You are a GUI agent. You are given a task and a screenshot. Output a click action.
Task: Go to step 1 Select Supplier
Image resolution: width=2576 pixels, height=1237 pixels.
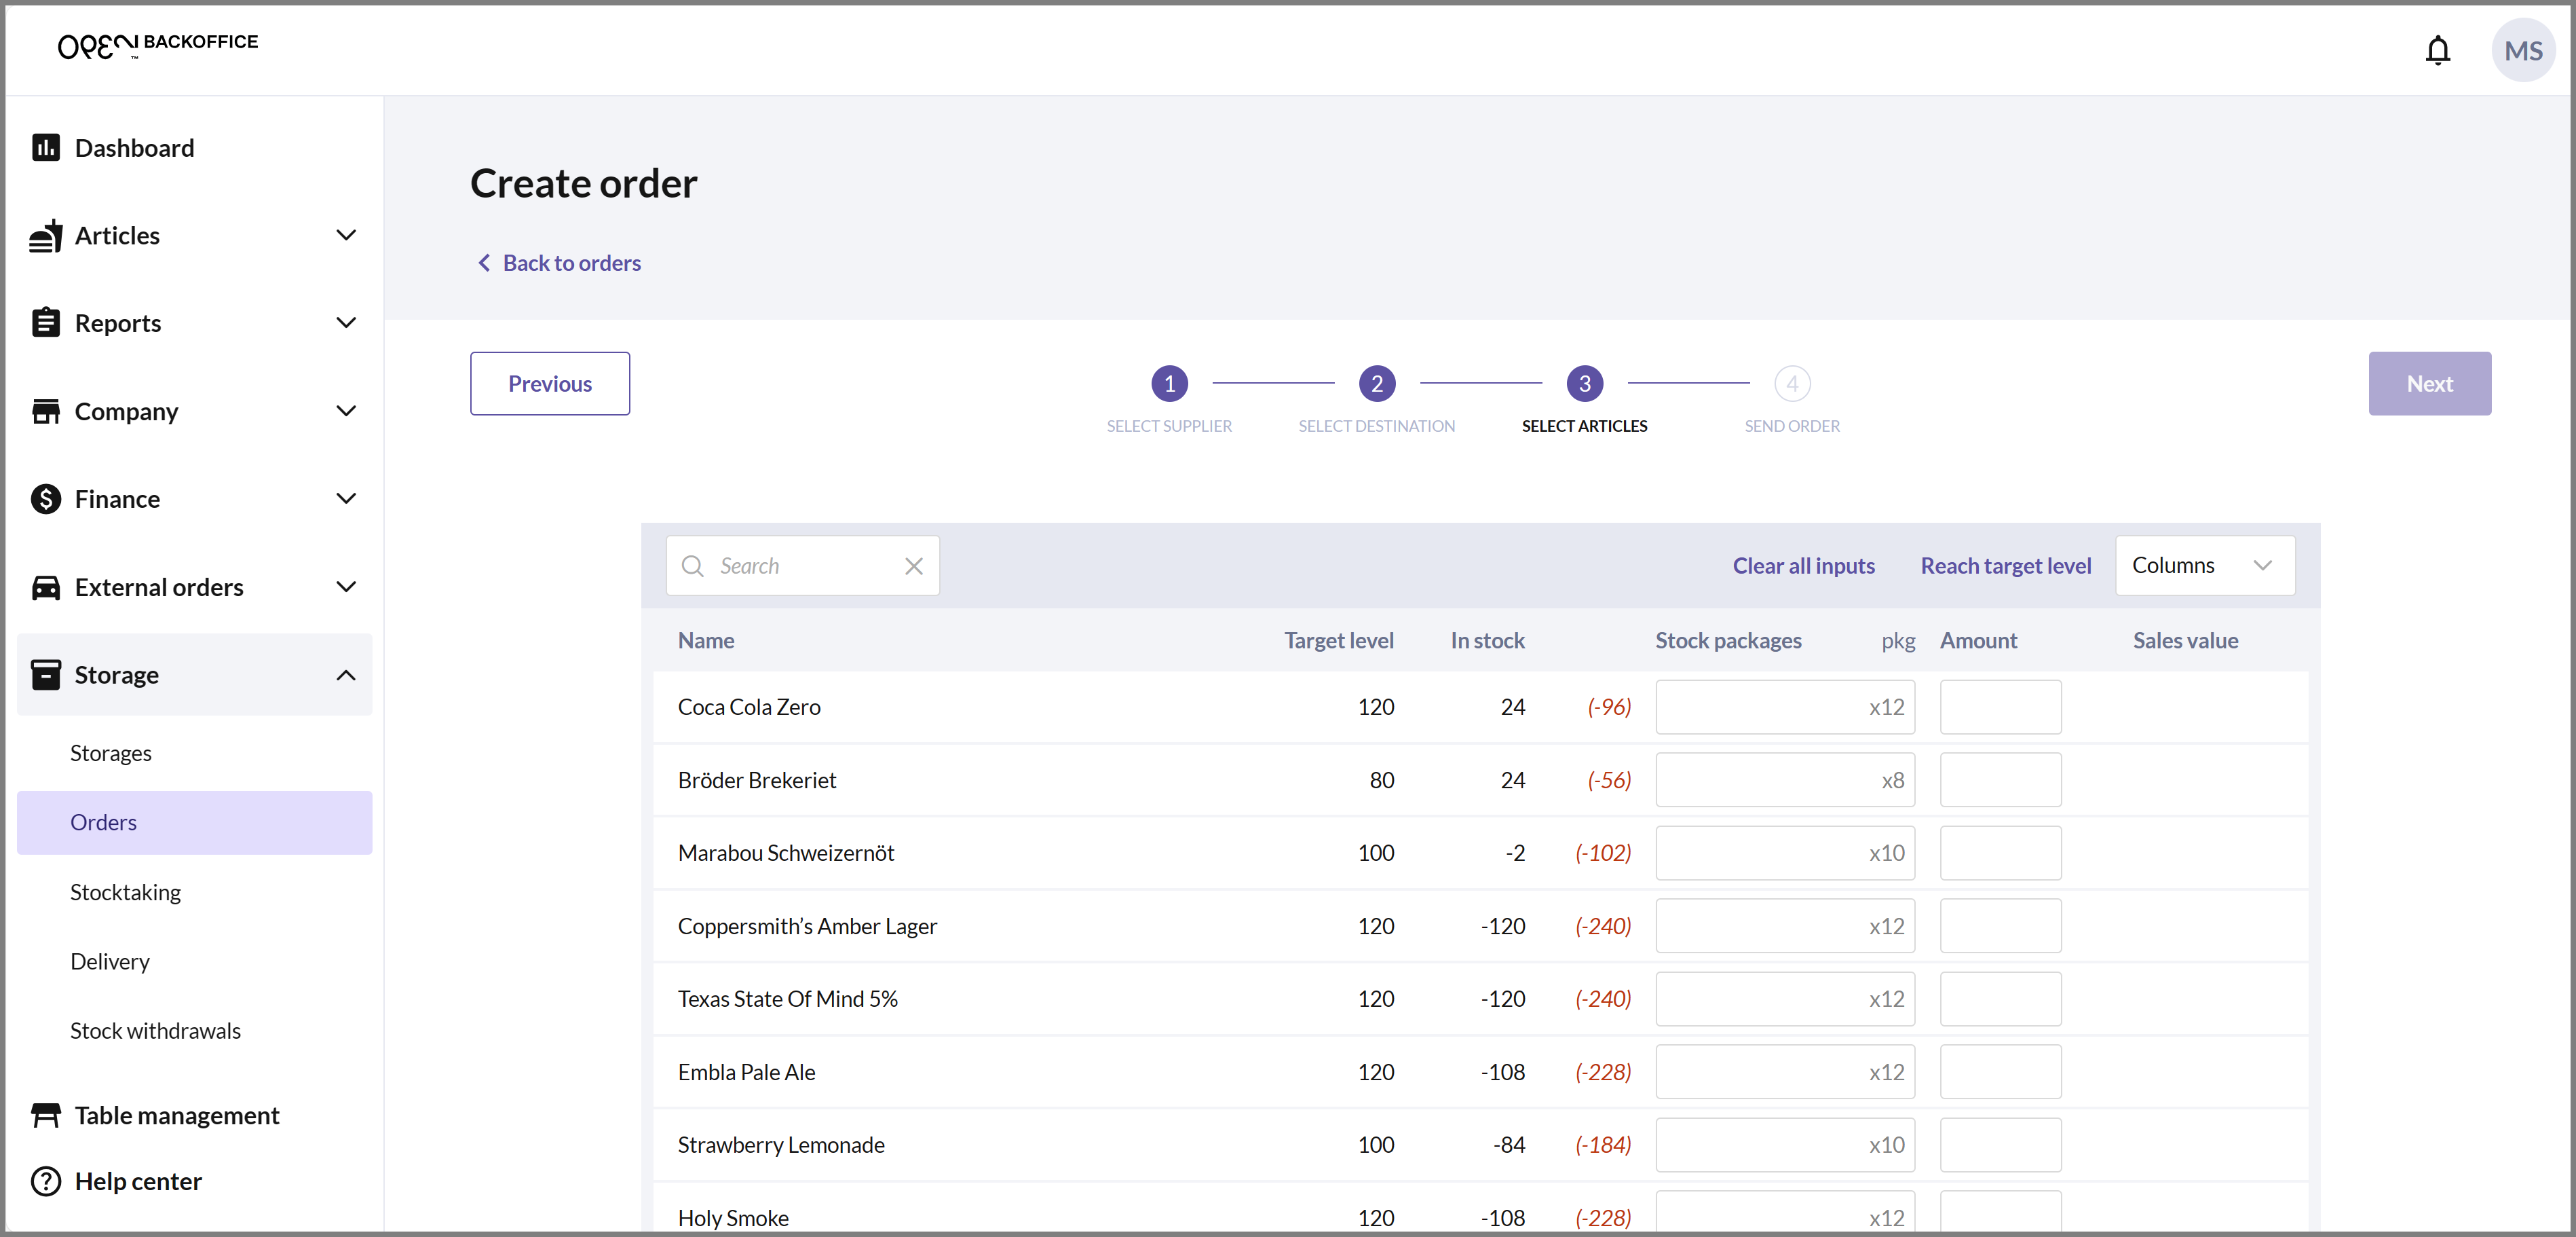click(1169, 384)
